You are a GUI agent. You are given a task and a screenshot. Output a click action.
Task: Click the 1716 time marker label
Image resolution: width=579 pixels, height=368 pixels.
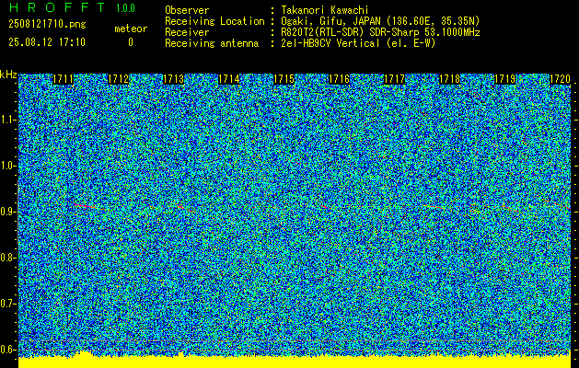point(340,79)
